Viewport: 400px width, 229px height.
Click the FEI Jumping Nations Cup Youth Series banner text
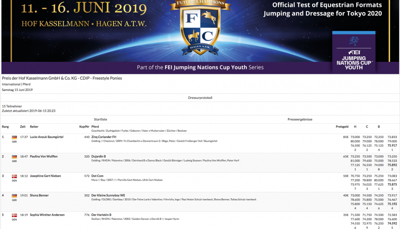coord(200,67)
